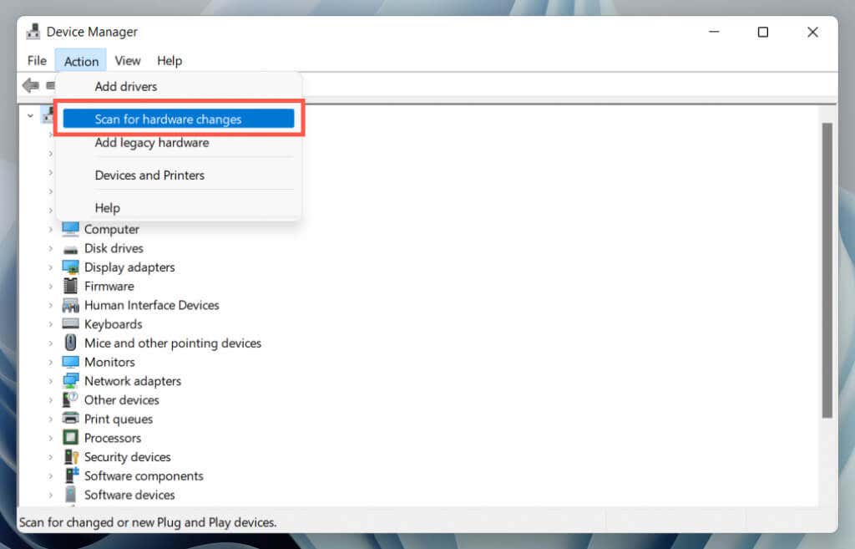This screenshot has height=549, width=855.
Task: Expand Mice and other pointing devices
Action: click(x=51, y=343)
